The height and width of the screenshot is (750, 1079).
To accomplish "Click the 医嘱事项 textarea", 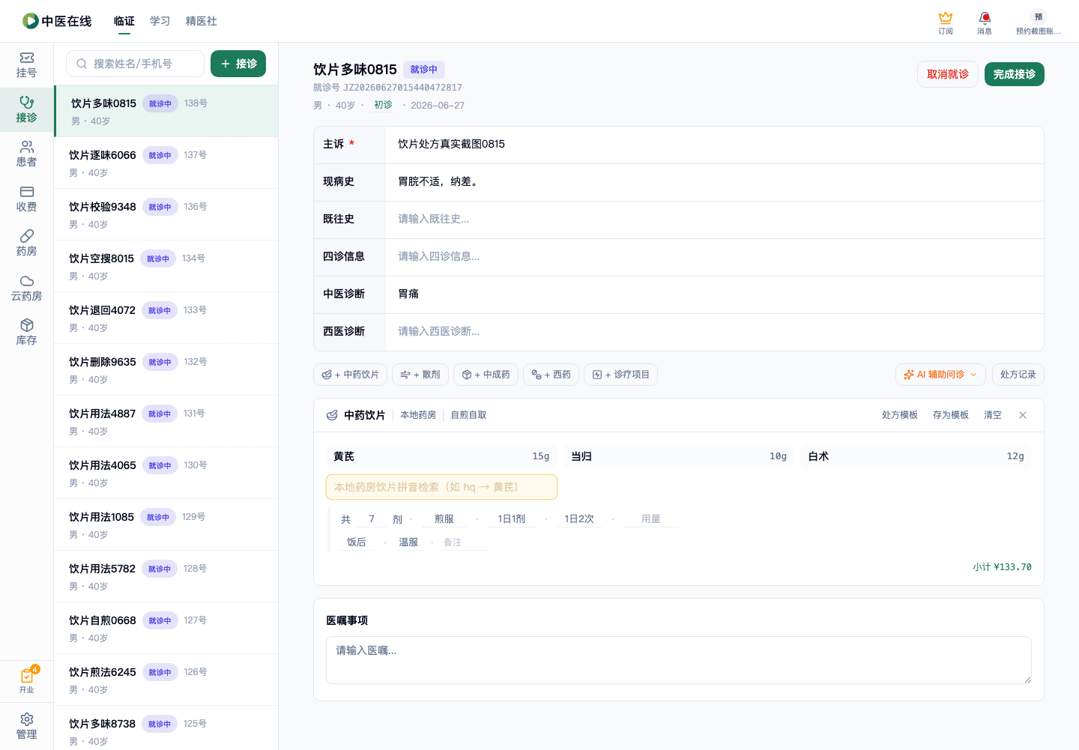I will [679, 660].
